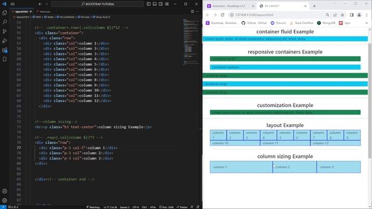372x209 pixels.
Task: Toggle bottom panel layout icon
Action: point(155,4)
